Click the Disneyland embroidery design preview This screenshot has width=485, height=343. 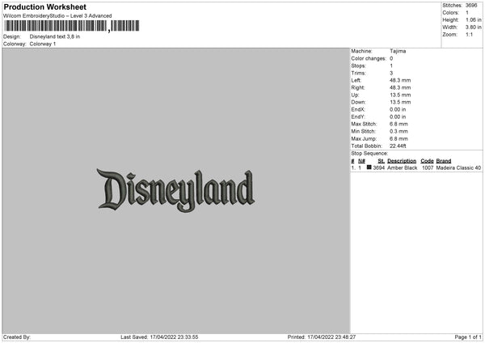coord(175,190)
